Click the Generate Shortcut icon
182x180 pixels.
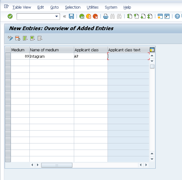(167, 16)
